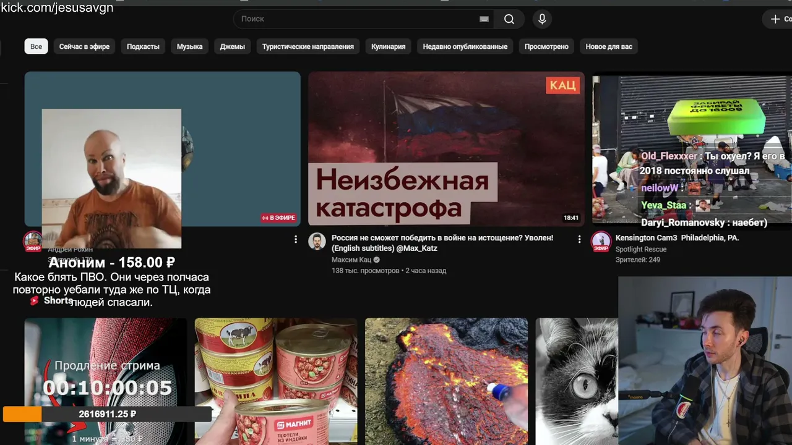The image size is (792, 445).
Task: Switch to the Подкасты chip
Action: [x=143, y=46]
